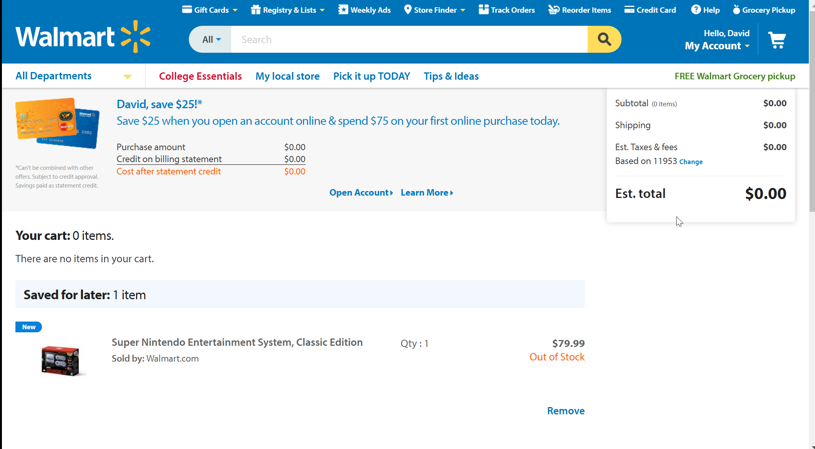
Task: Change the ZIP code 11953
Action: pyautogui.click(x=691, y=162)
